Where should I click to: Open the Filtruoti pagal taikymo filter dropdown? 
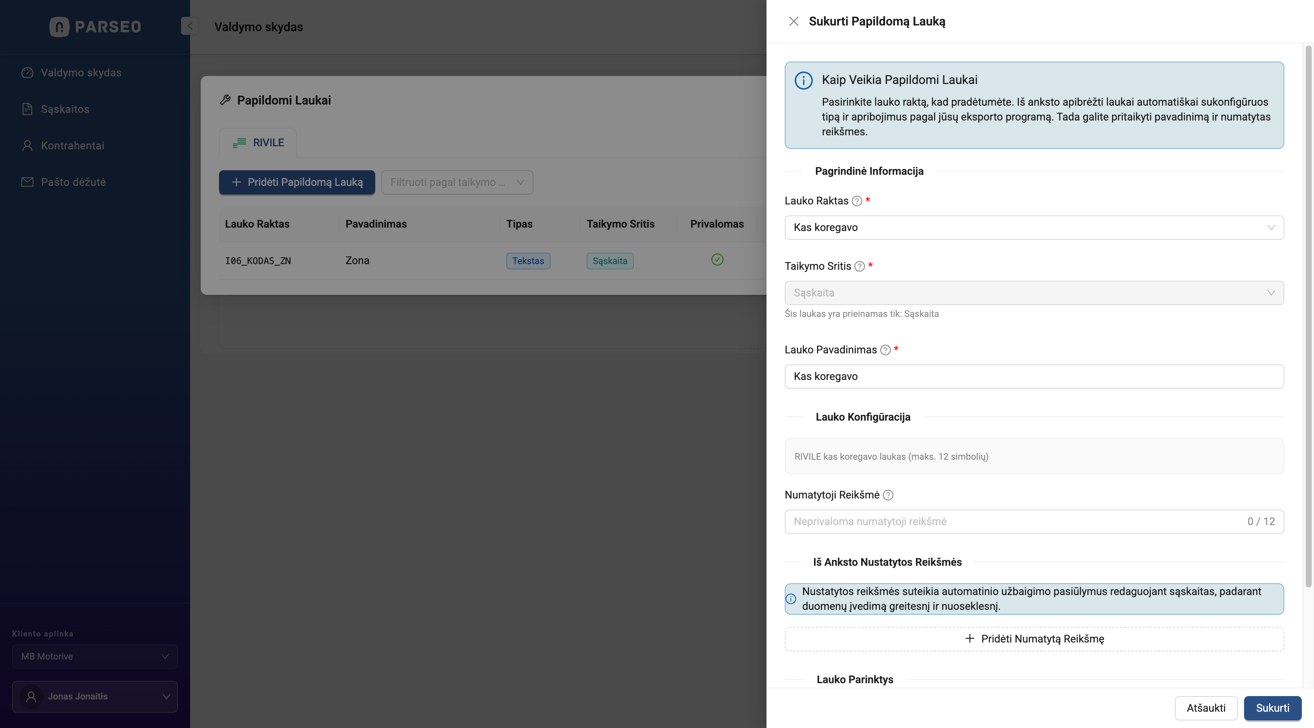click(x=457, y=182)
